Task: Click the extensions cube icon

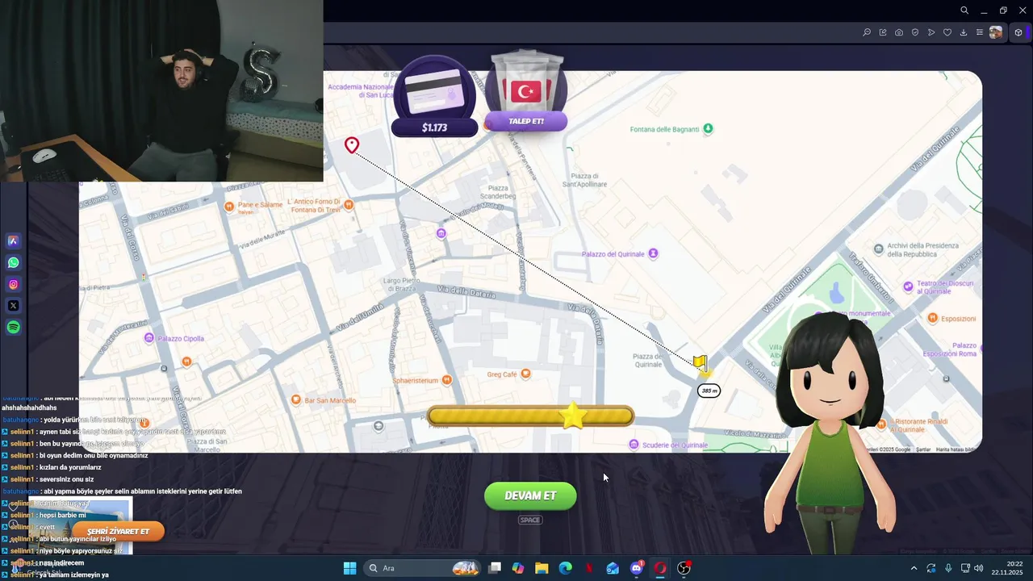Action: tap(1018, 32)
